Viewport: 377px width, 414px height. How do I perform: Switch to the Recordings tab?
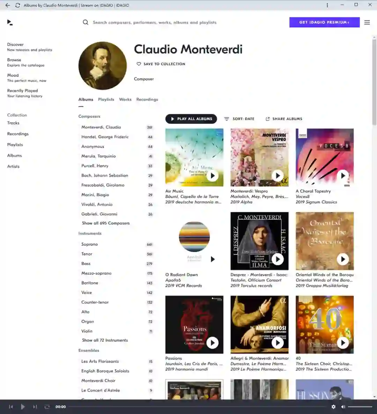pyautogui.click(x=147, y=99)
